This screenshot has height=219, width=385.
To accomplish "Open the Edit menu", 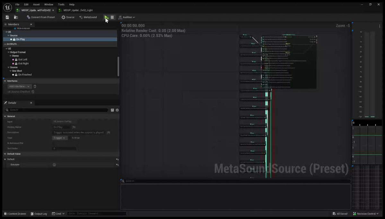I will pyautogui.click(x=26, y=5).
